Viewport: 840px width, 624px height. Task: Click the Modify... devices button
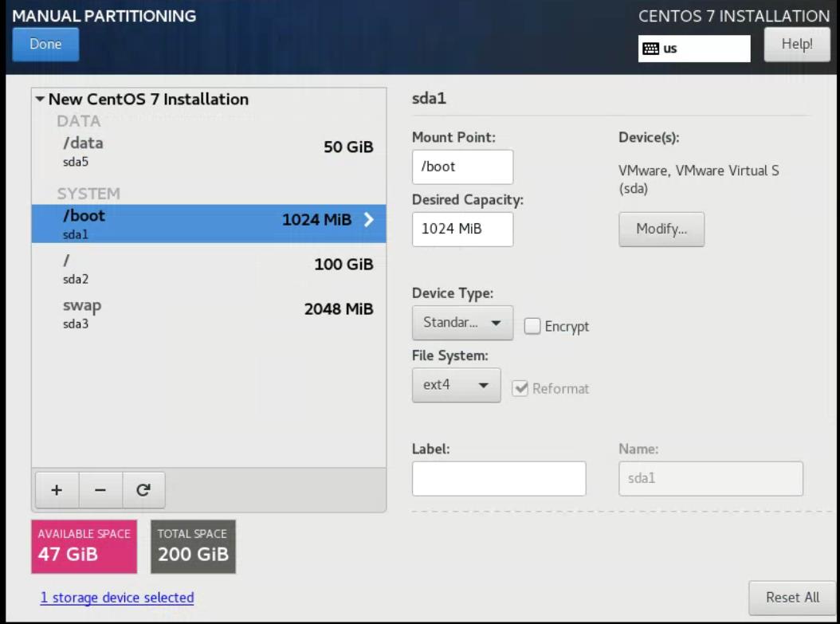(x=661, y=230)
